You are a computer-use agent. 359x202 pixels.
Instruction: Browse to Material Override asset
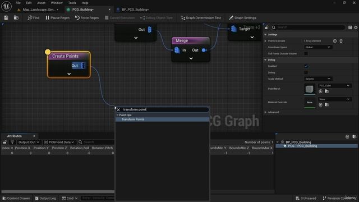tap(326, 105)
